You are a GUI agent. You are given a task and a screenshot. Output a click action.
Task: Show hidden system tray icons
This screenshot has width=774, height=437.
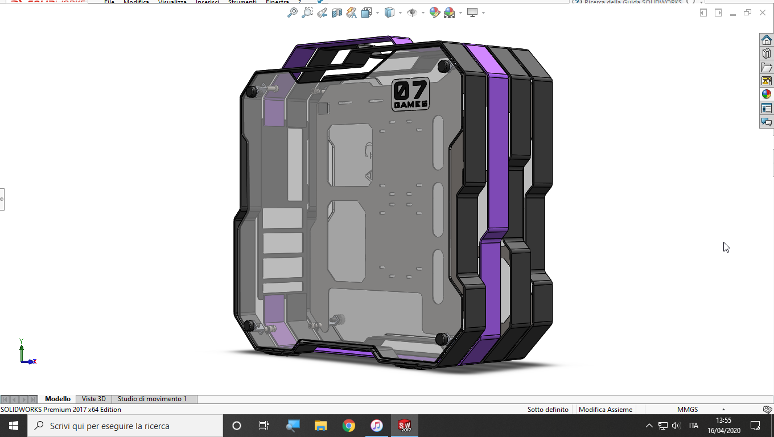tap(649, 426)
